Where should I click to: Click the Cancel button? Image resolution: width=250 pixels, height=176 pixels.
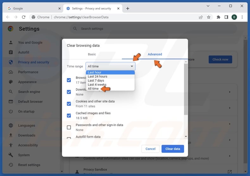[150, 149]
